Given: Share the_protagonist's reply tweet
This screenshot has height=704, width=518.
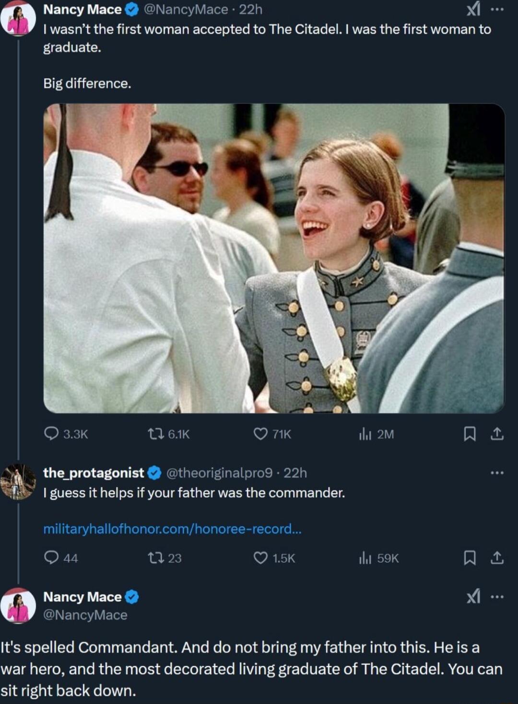Looking at the screenshot, I should point(497,558).
